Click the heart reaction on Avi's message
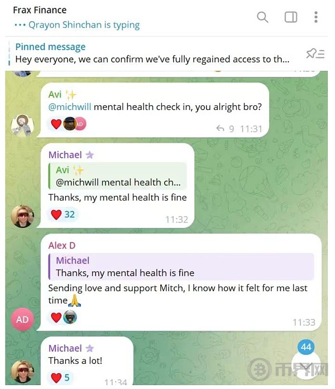335x389 pixels. [x=56, y=124]
